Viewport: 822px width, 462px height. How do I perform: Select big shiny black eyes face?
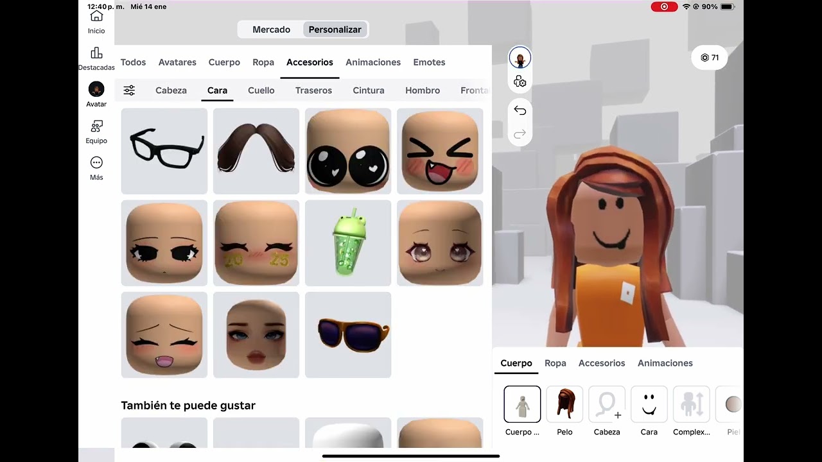coord(348,151)
